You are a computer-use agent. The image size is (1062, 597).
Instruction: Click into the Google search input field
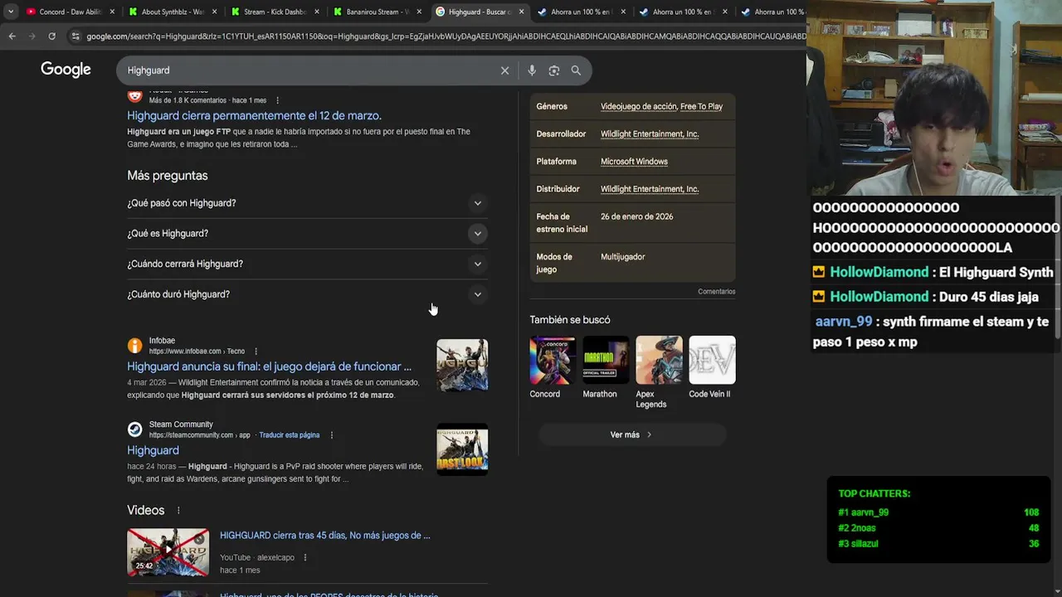click(311, 70)
